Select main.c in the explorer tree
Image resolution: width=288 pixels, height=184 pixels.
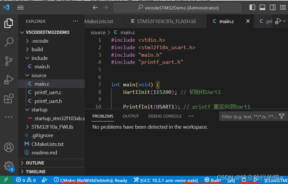coord(51,84)
